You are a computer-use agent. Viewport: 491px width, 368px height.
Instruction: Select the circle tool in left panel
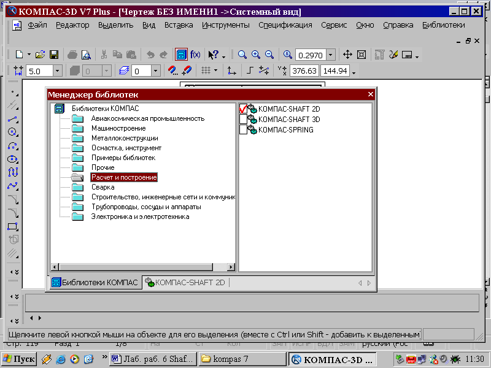[x=12, y=132]
